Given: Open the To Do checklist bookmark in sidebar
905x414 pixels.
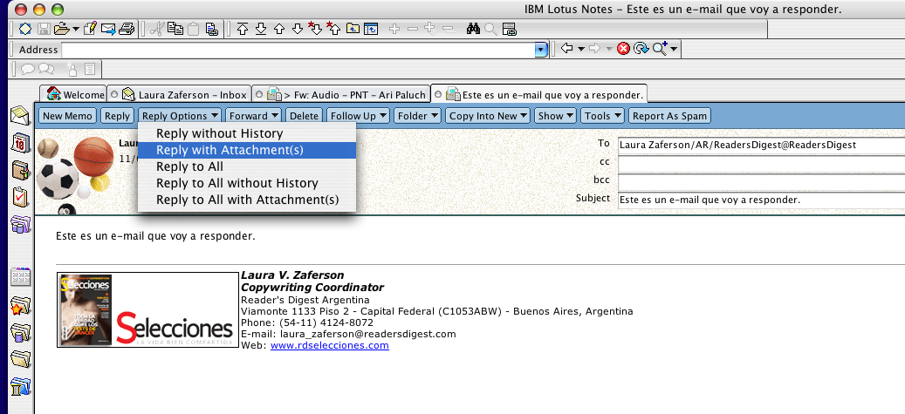Looking at the screenshot, I should [20, 197].
